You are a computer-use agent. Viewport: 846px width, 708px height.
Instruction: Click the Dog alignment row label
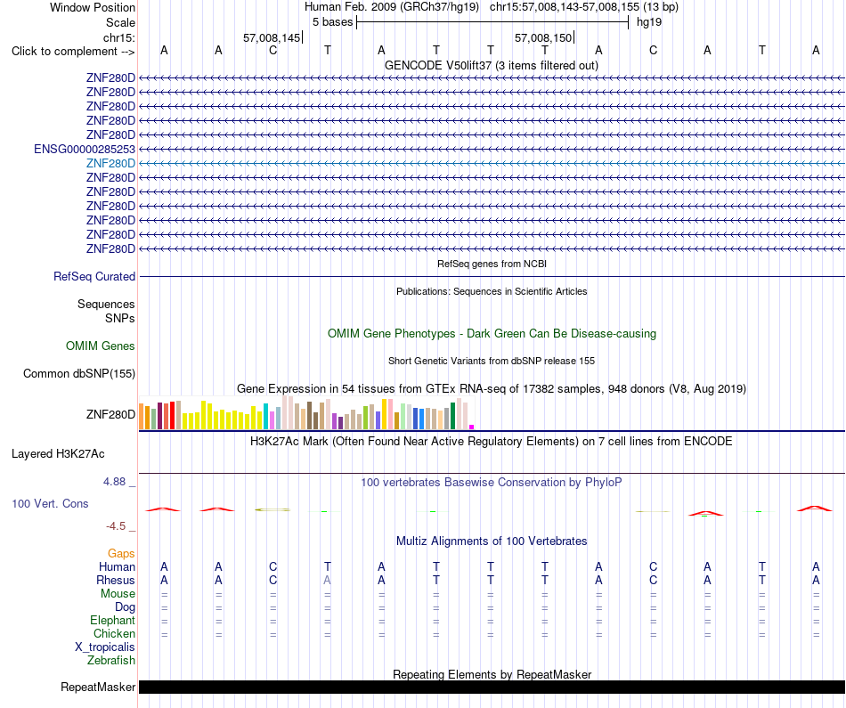tap(125, 606)
